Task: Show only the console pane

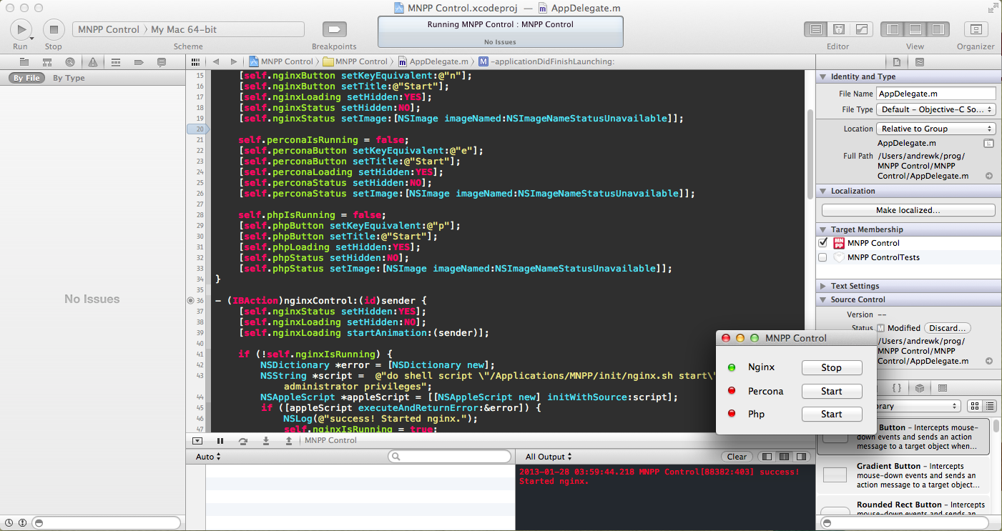Action: coord(802,457)
